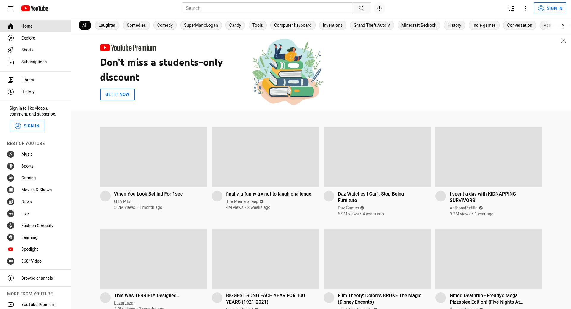The image size is (571, 309).
Task: Open 'BIGGEST SONG EACH YEAR FOR 100 YEARS'
Action: 265,299
